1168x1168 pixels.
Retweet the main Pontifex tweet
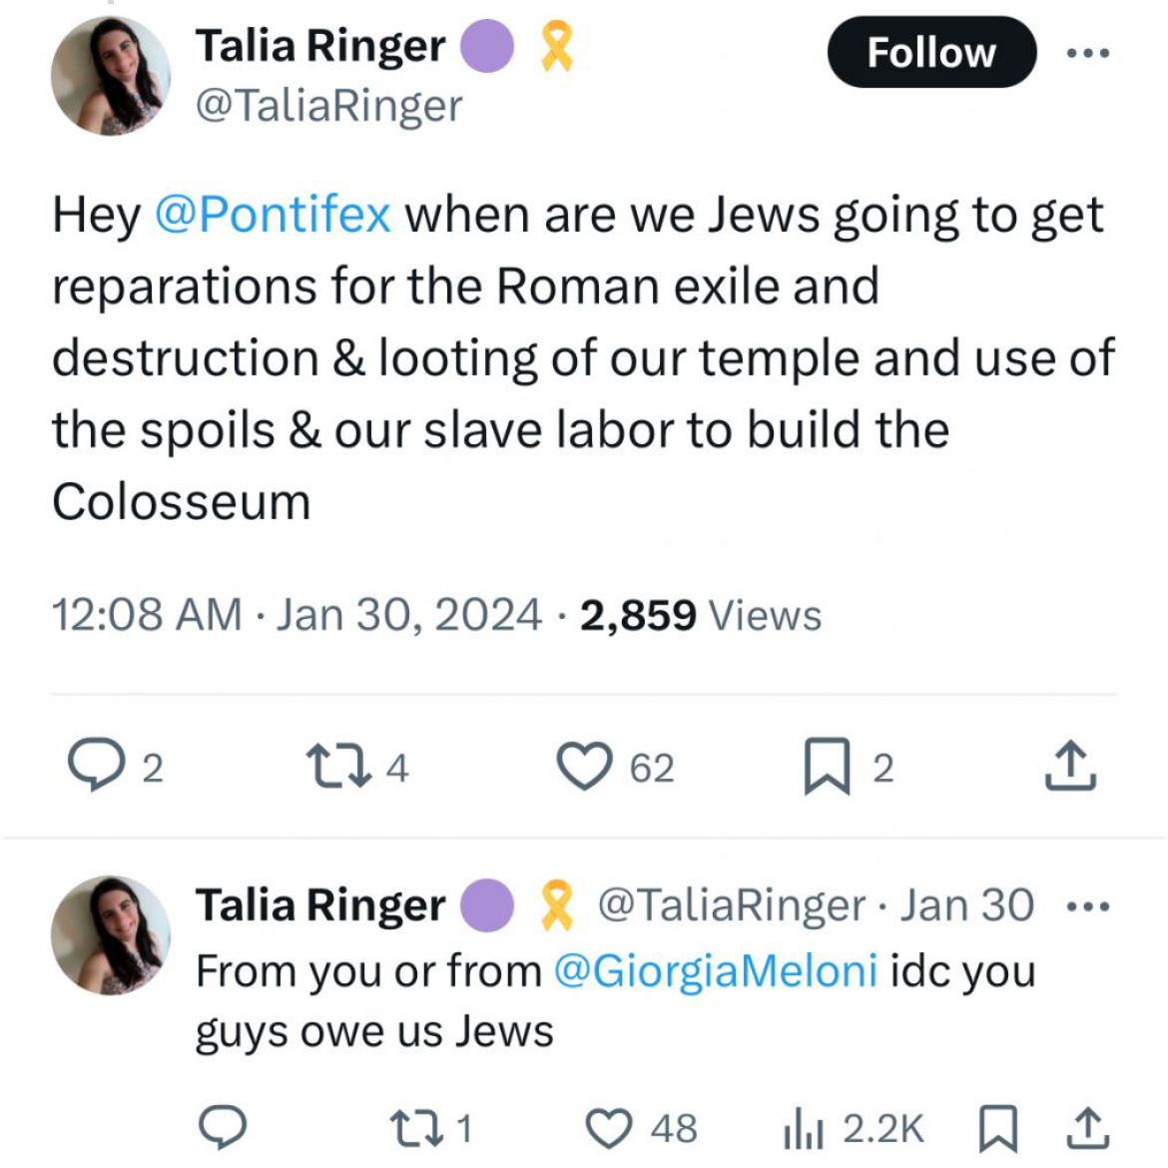coord(339,768)
